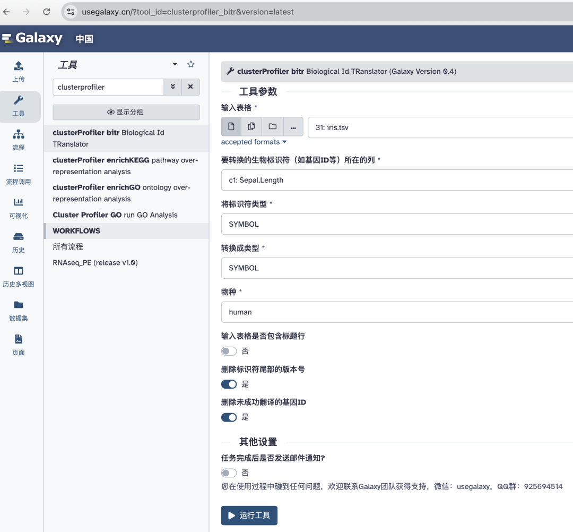Toggle 输入表格是否包含标题行 switch
Image resolution: width=573 pixels, height=532 pixels.
[229, 351]
